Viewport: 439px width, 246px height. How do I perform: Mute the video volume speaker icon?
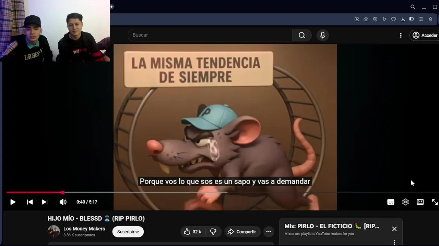pos(63,202)
